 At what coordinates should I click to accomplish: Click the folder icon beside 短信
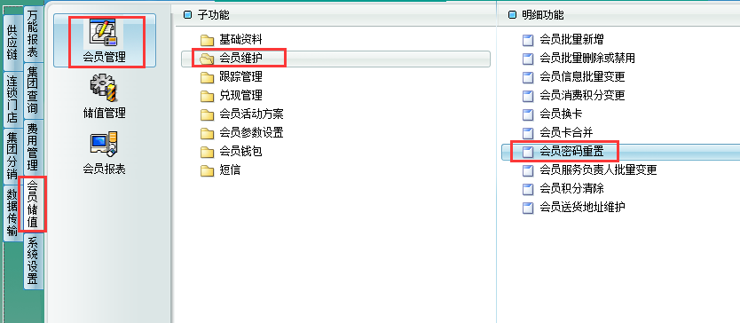[x=207, y=170]
